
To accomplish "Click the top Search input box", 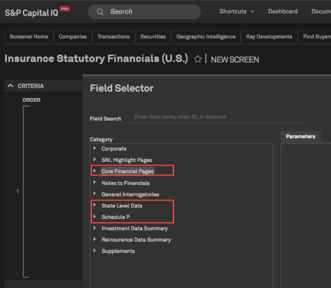I will click(144, 12).
